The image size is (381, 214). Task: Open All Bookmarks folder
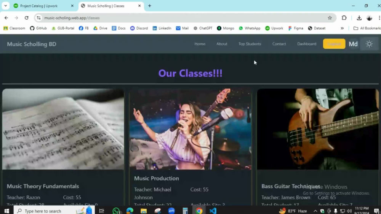(367, 29)
